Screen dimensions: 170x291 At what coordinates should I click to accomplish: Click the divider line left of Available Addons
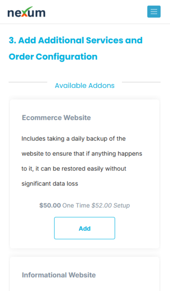[x=28, y=82]
